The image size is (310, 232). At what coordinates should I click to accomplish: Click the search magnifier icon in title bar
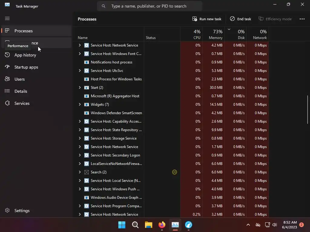[104, 6]
